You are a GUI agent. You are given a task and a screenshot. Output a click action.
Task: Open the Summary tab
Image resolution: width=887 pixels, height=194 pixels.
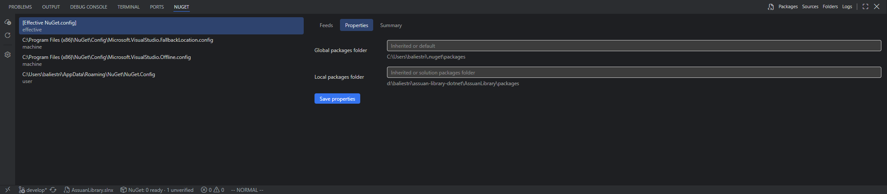click(x=391, y=25)
